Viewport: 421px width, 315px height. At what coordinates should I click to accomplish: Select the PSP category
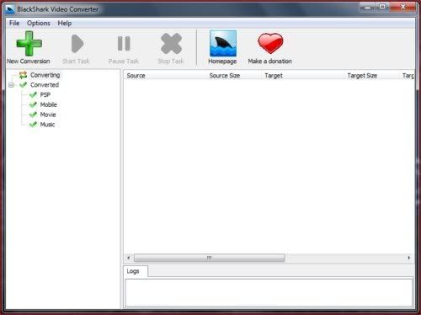pos(45,94)
